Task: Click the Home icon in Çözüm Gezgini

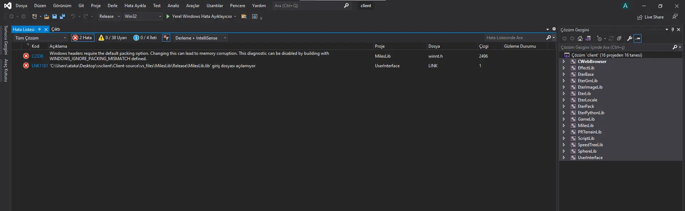Action: [x=580, y=38]
